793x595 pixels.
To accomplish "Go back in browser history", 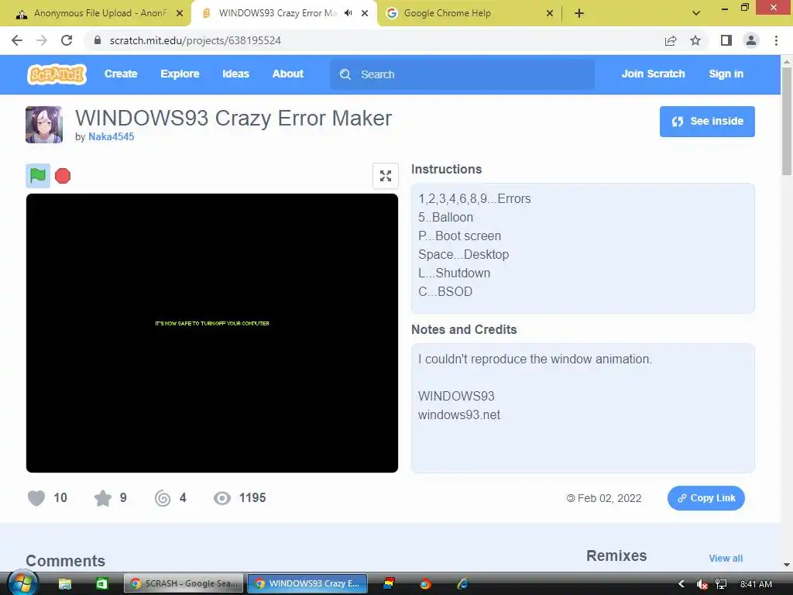I will 17,40.
